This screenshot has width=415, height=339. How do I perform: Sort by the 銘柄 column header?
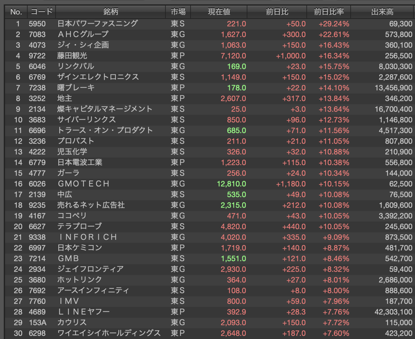[110, 12]
